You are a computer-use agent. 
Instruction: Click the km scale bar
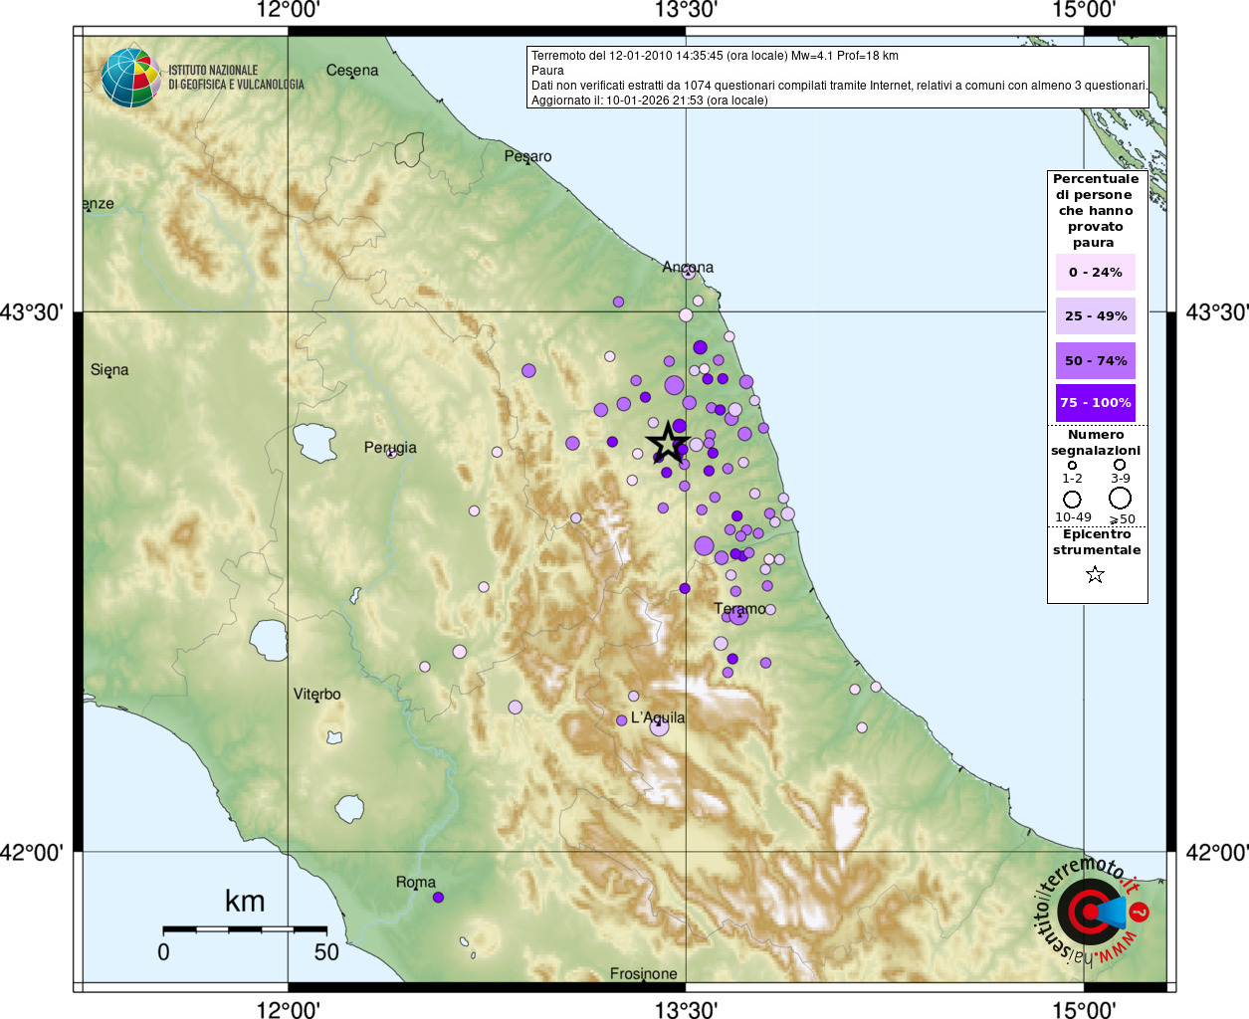click(245, 929)
